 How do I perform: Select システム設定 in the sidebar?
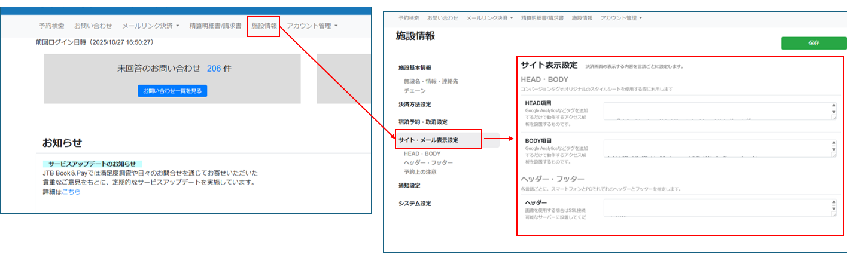(x=415, y=203)
